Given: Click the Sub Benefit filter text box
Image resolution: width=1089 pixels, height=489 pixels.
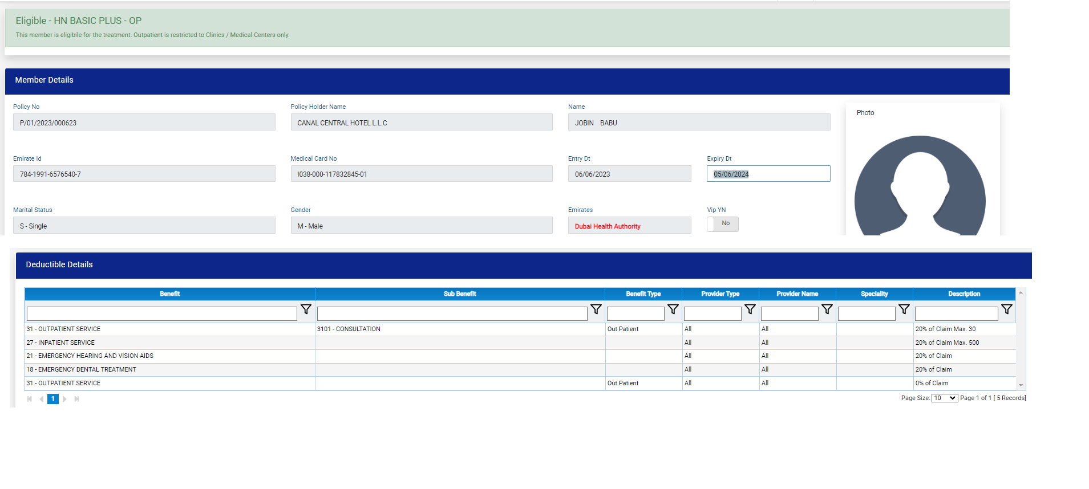Looking at the screenshot, I should (452, 314).
